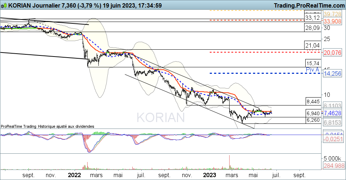
Task: Click the grey 6,8153 axis value
Action: 333,122
